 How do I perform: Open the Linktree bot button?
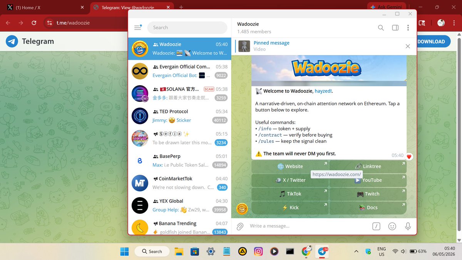368,166
